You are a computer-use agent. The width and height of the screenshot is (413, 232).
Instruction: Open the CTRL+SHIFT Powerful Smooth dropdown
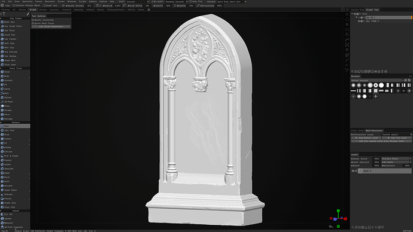click(x=177, y=2)
